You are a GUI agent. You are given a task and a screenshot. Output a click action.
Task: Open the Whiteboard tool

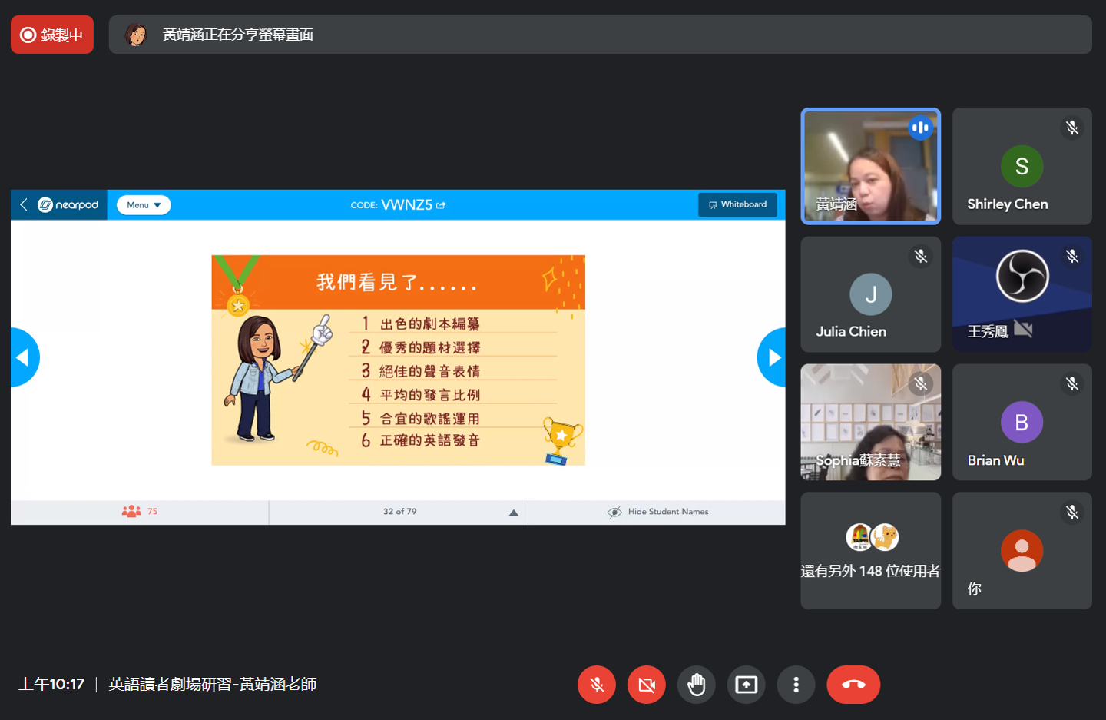[737, 204]
